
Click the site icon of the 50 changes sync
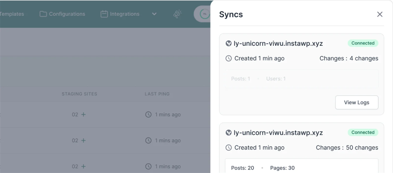click(228, 133)
